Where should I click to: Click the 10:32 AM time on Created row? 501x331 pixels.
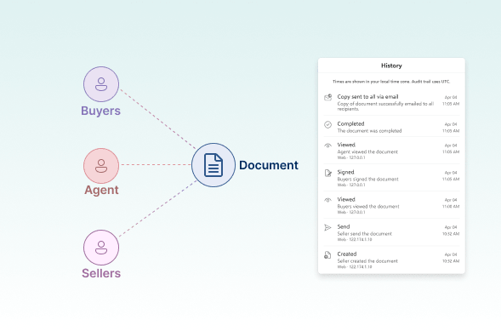tap(451, 261)
